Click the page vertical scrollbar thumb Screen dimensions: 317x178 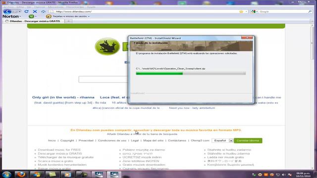coord(312,43)
